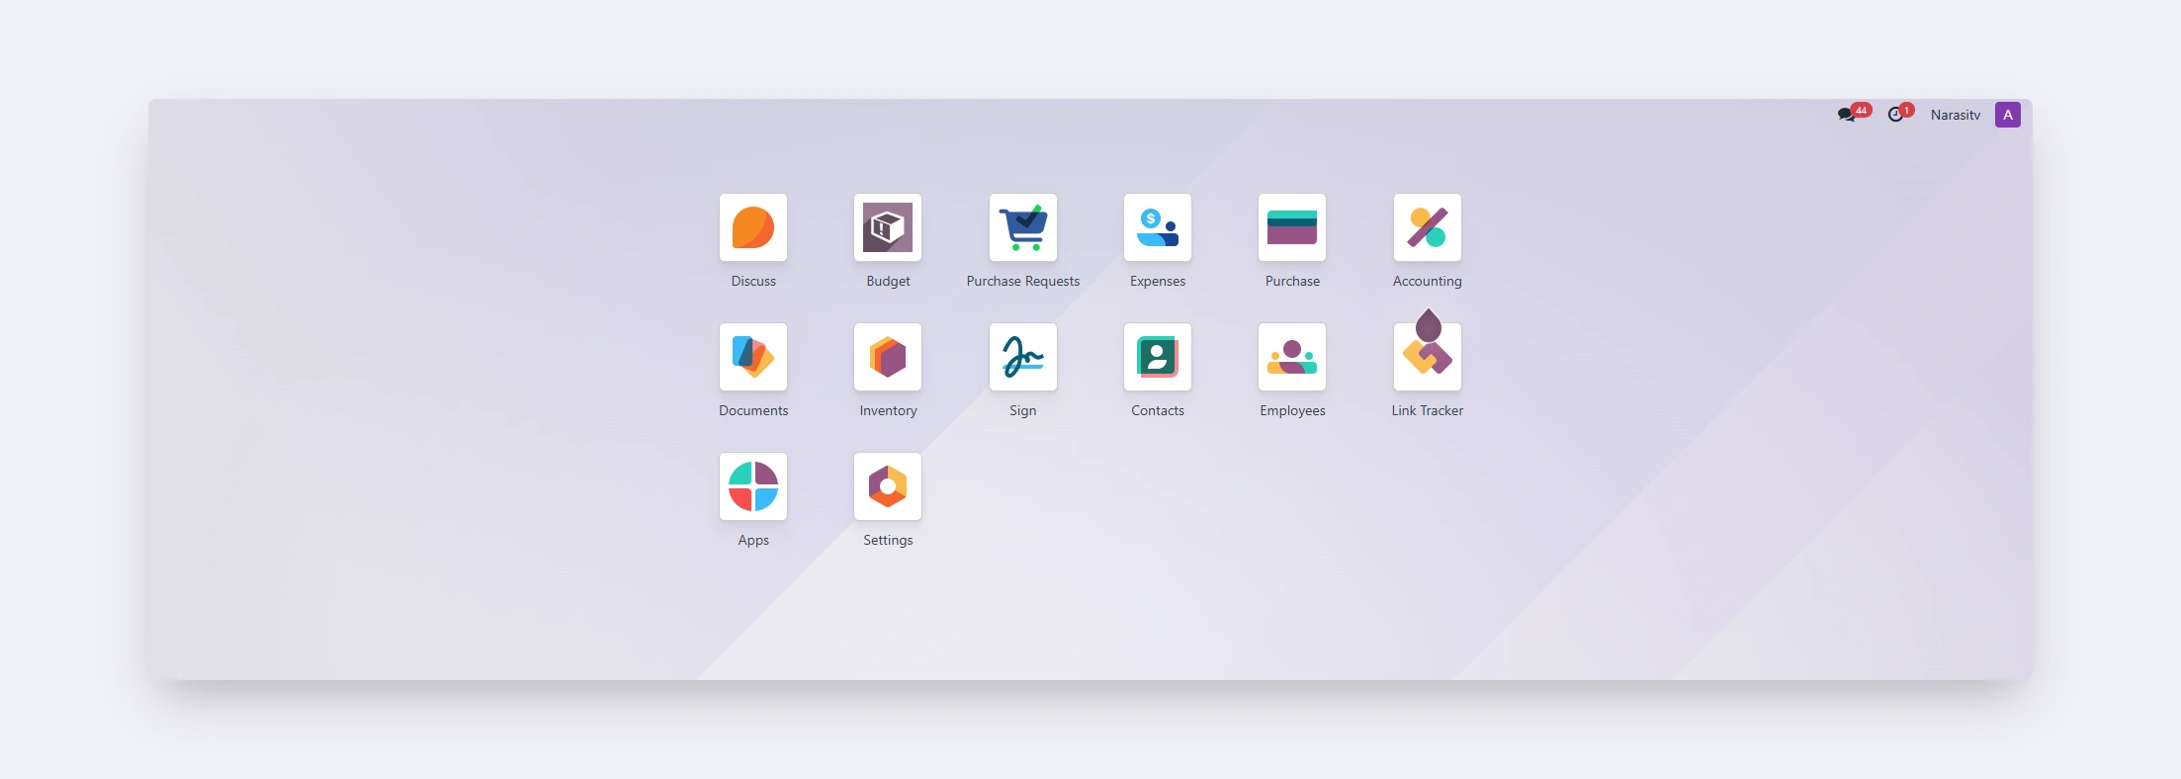Open the Documents app

[x=752, y=357]
